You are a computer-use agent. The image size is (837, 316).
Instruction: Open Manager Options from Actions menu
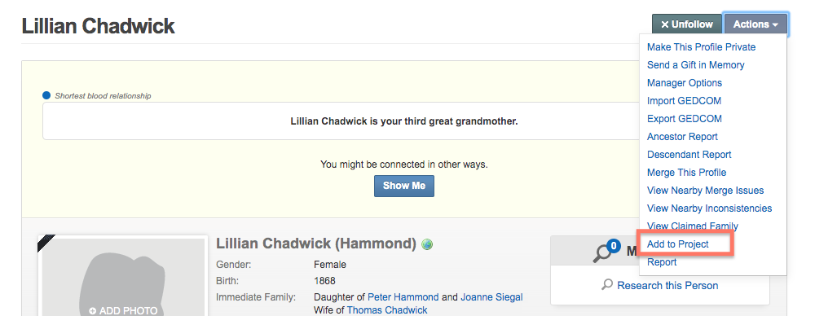pyautogui.click(x=685, y=83)
